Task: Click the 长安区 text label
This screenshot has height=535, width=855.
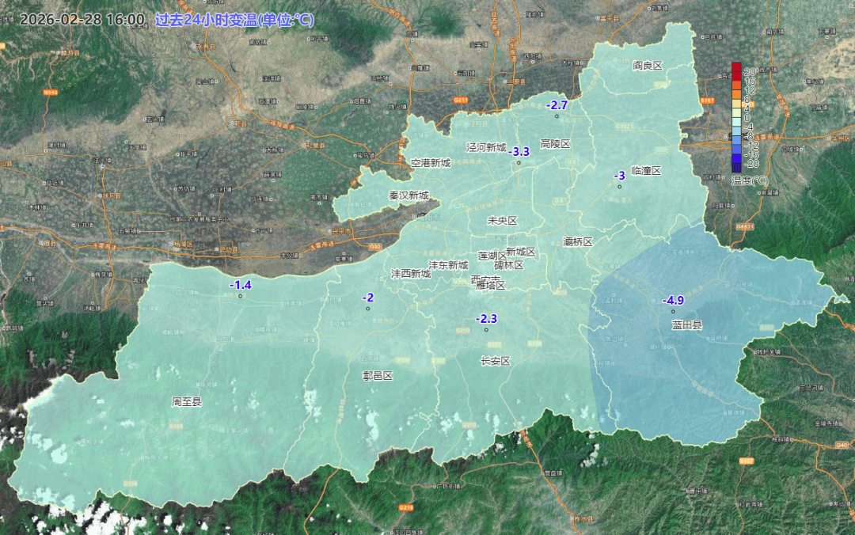Action: (x=495, y=360)
